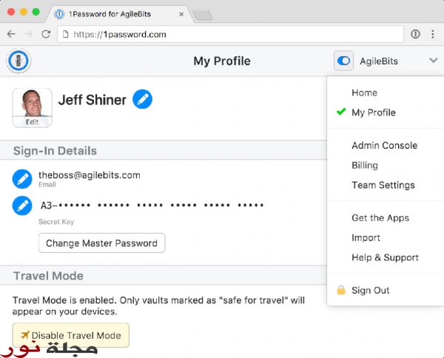The image size is (444, 358).
Task: Go back with the browser back arrow
Action: tap(11, 34)
